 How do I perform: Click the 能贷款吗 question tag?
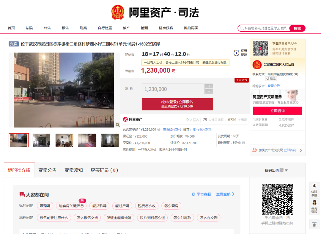point(100,206)
